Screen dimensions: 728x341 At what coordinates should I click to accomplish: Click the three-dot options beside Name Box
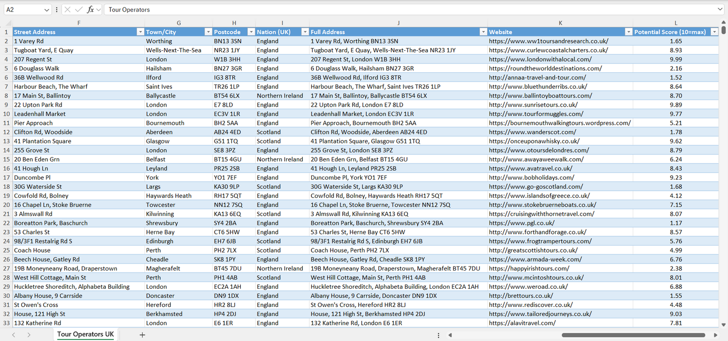coord(56,10)
